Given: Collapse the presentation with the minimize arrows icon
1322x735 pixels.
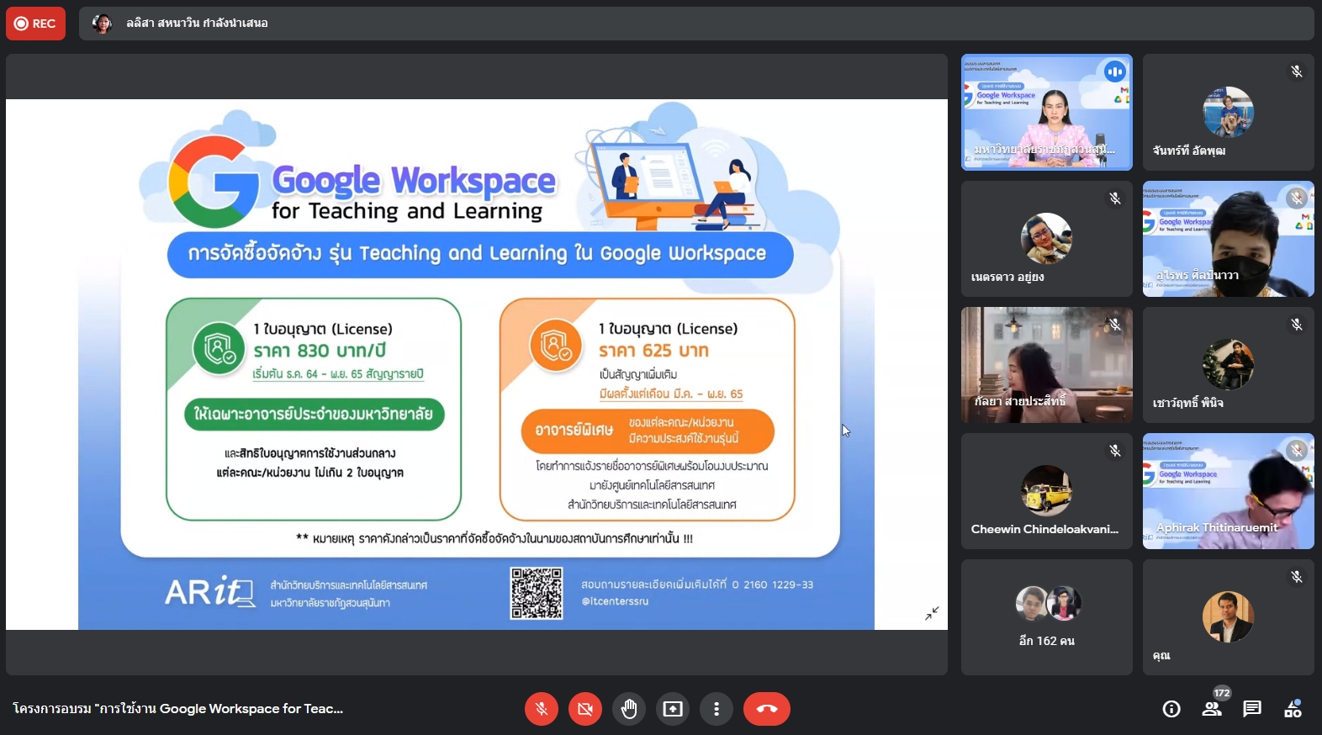Looking at the screenshot, I should point(932,613).
